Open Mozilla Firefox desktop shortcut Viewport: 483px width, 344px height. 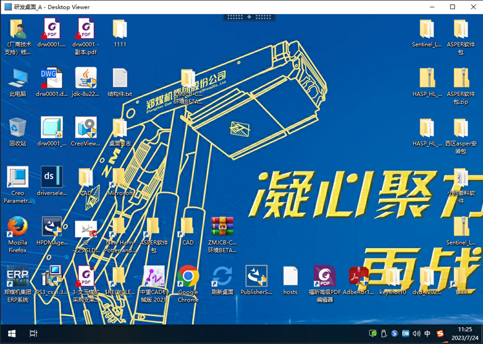click(17, 227)
